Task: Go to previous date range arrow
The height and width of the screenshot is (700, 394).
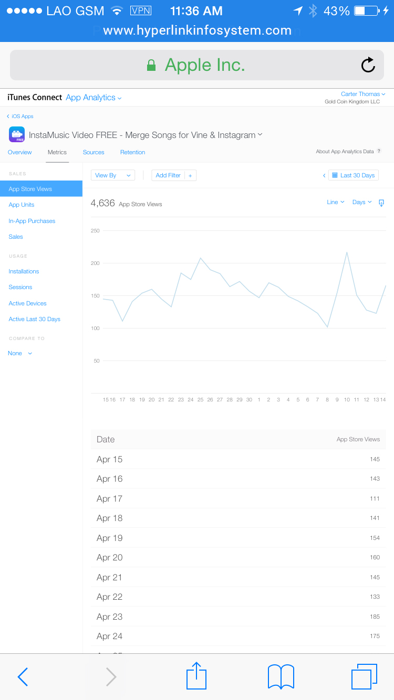Action: tap(324, 176)
